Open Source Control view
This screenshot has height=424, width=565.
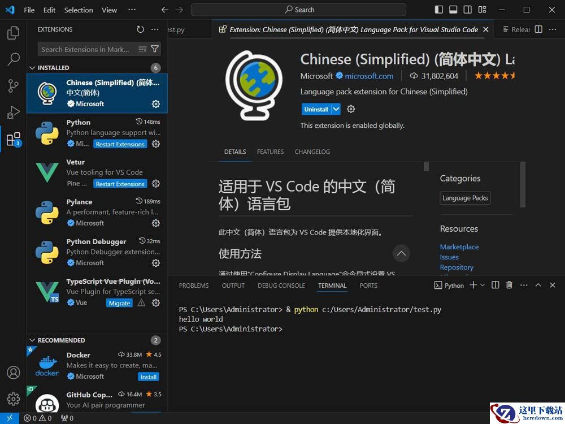[x=14, y=86]
